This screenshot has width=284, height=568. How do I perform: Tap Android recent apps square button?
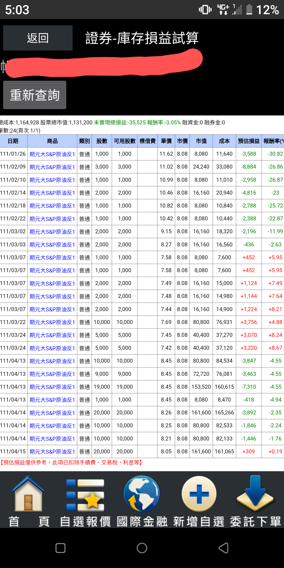point(60,548)
